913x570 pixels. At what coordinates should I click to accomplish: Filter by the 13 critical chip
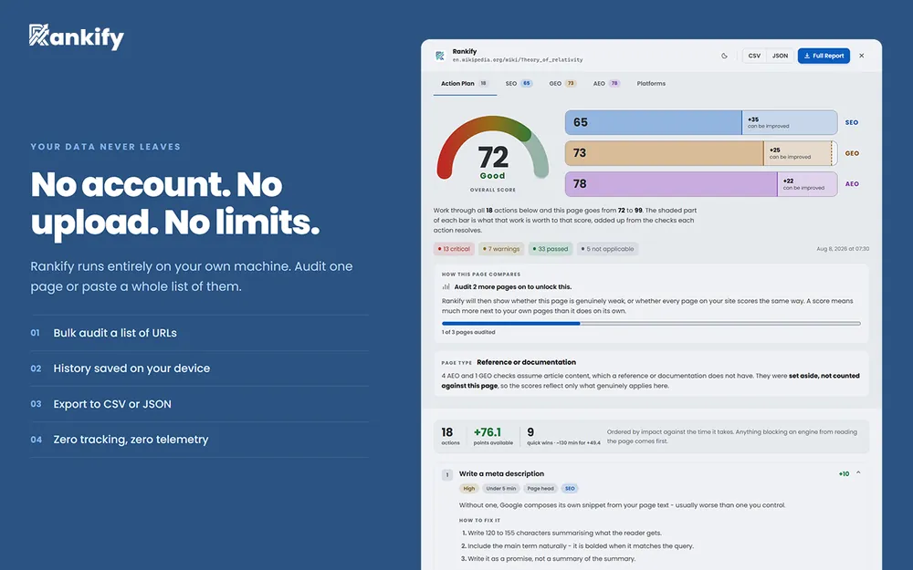(454, 249)
